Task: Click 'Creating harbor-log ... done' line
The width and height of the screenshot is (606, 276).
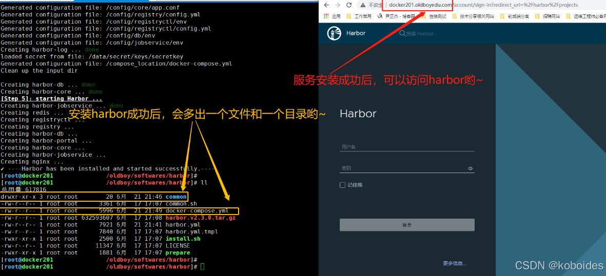Action: [50, 49]
